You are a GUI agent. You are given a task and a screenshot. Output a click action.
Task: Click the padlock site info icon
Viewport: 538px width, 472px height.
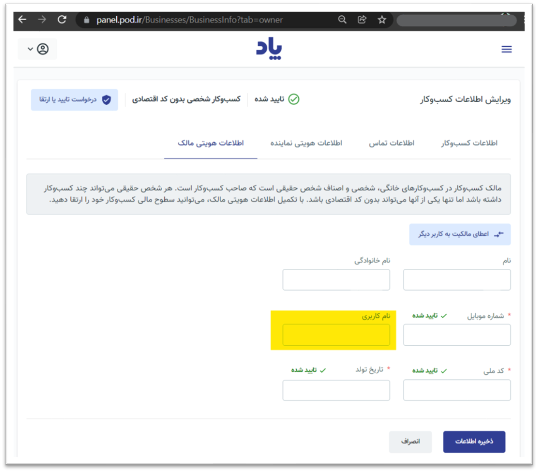[x=86, y=20]
